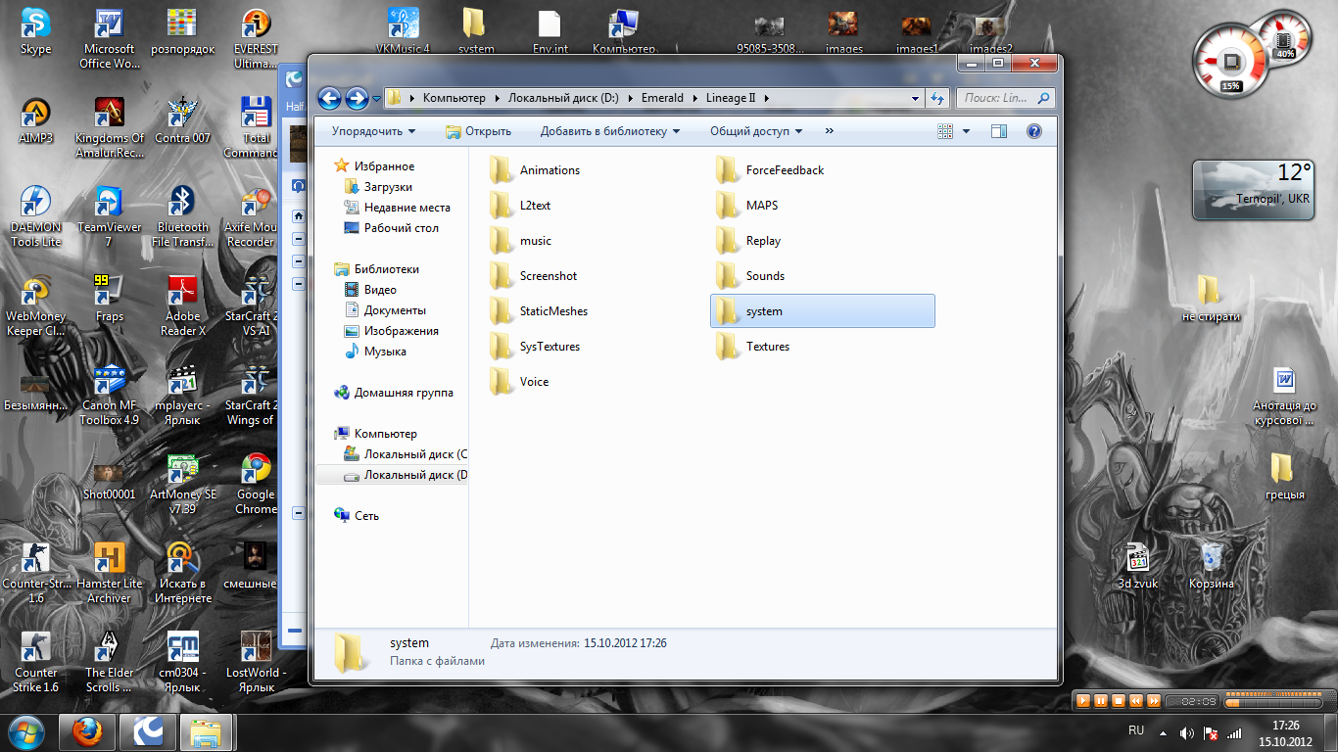The image size is (1338, 752).
Task: Click the AIMP3 desktop shortcut
Action: coord(36,120)
